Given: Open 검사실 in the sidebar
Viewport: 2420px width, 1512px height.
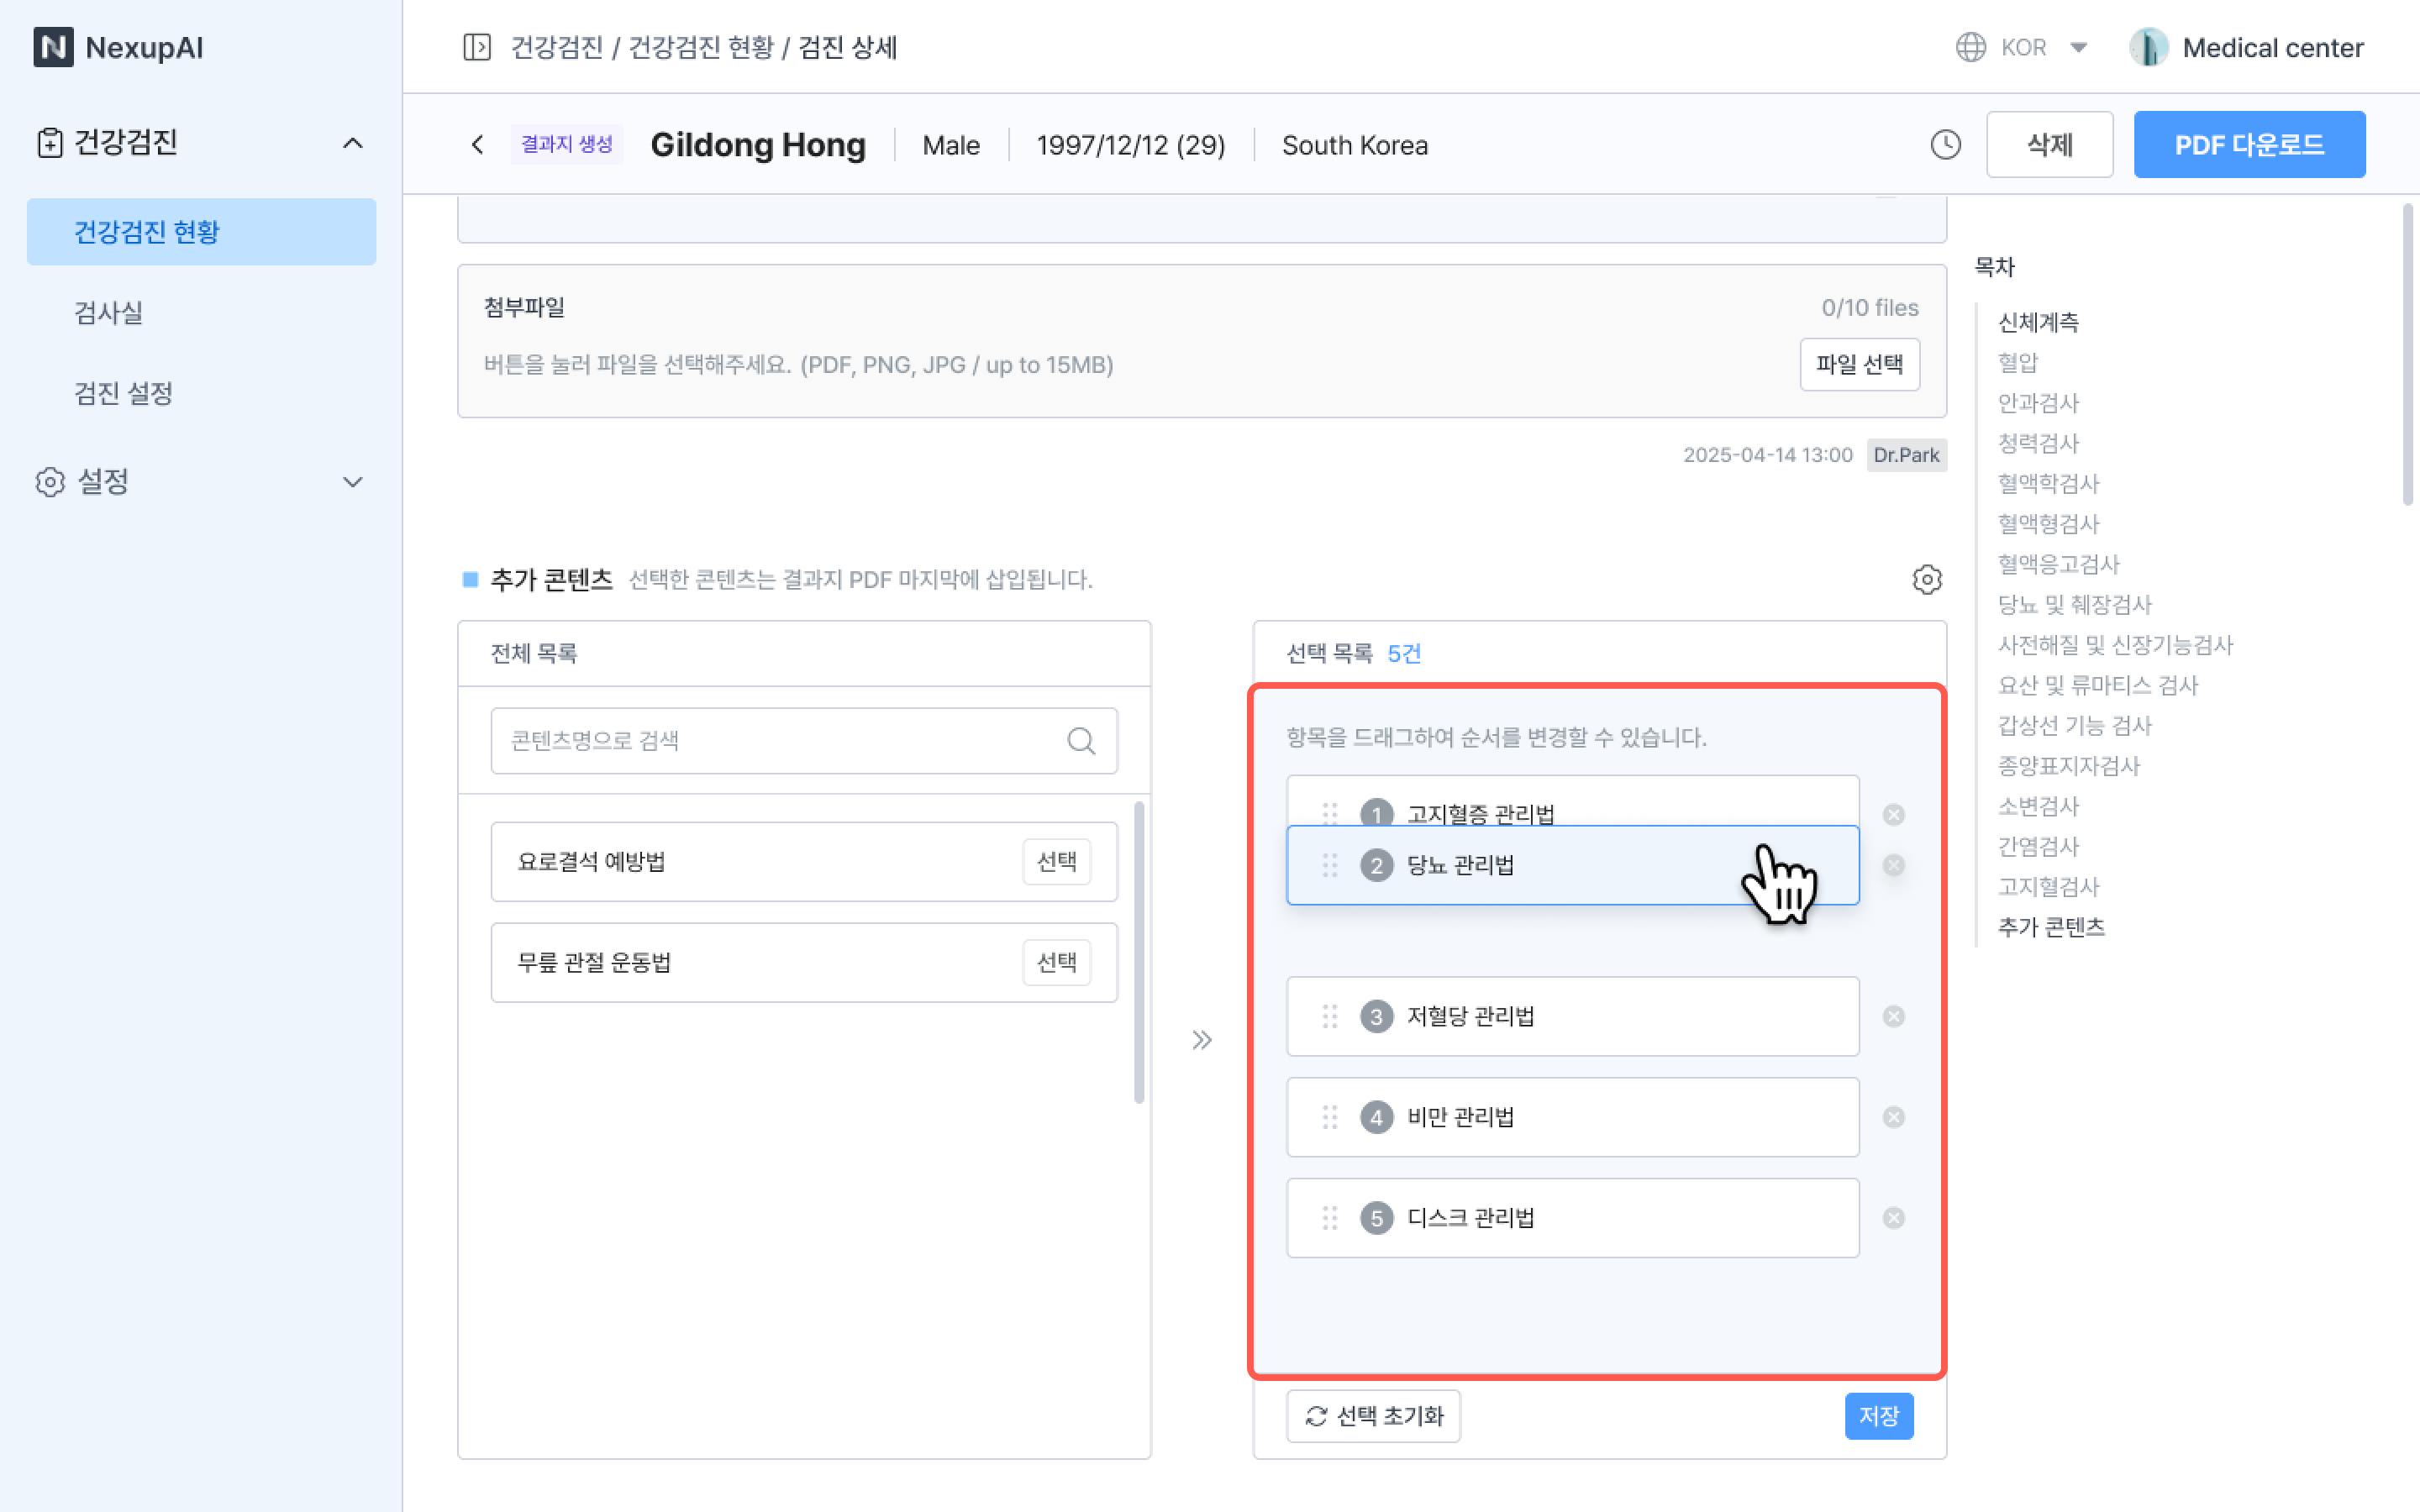Looking at the screenshot, I should (x=109, y=312).
